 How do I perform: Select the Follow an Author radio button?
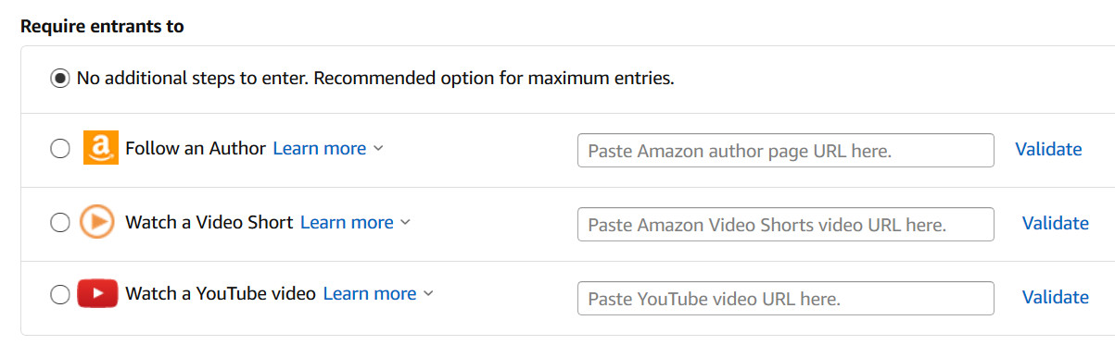pos(60,149)
